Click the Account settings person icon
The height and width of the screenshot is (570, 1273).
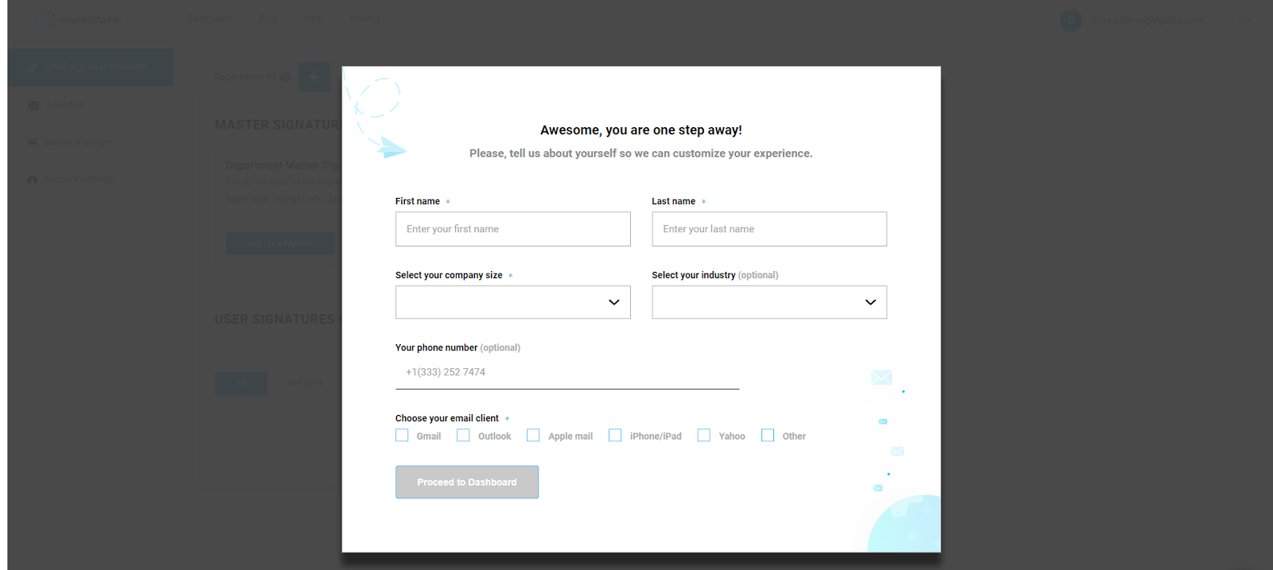(33, 180)
